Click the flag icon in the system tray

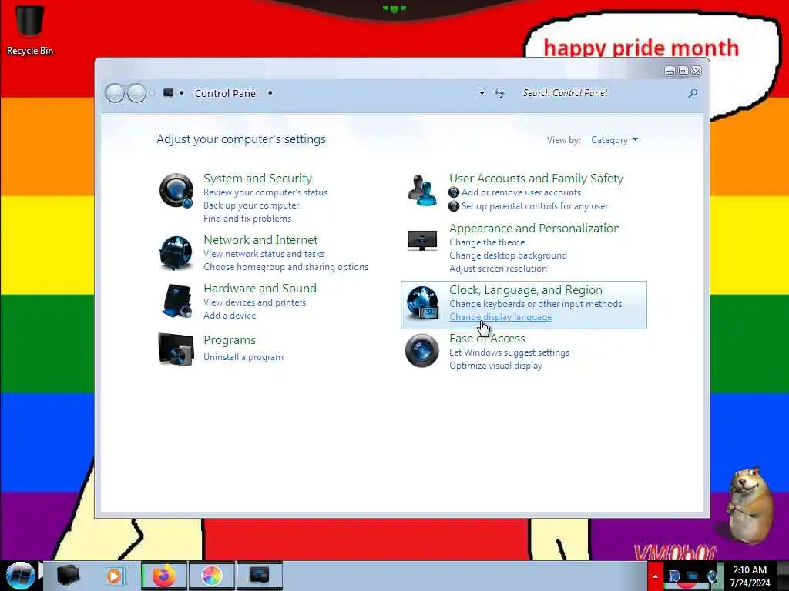(x=673, y=576)
